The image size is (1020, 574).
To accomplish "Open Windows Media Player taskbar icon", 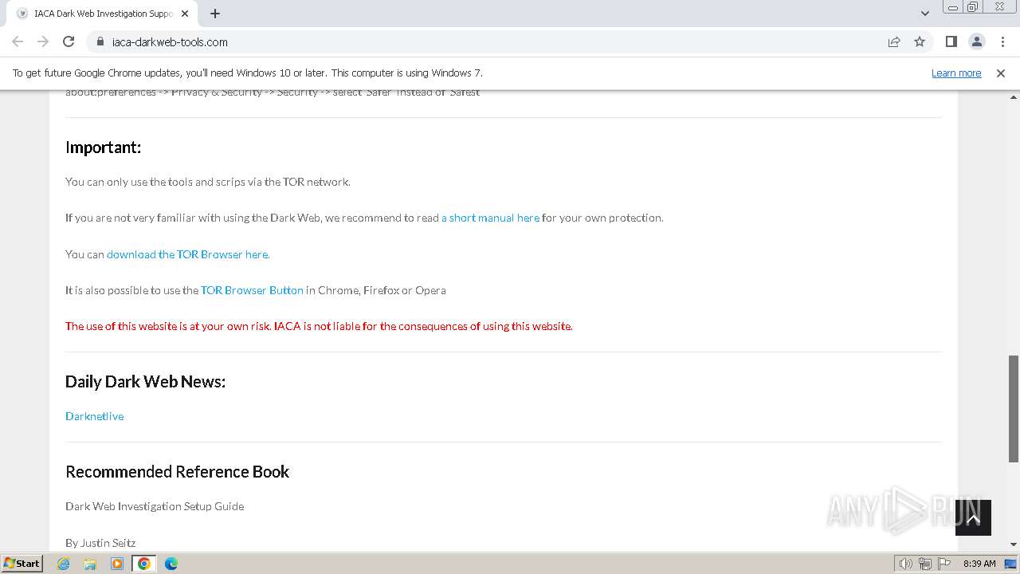I will coord(117,564).
